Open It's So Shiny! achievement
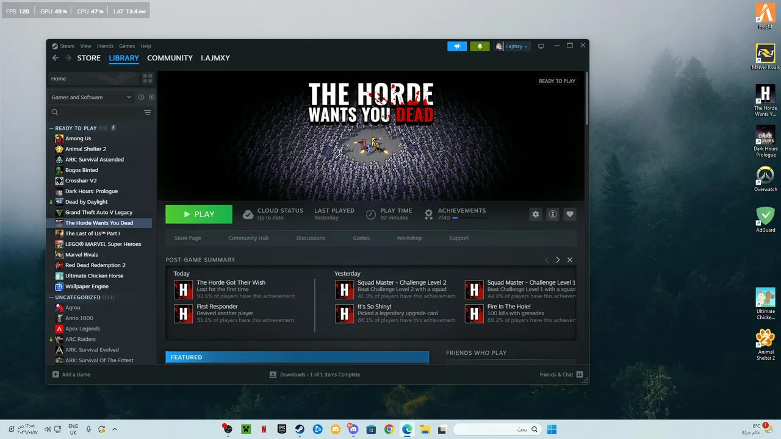The width and height of the screenshot is (781, 439). coord(395,313)
